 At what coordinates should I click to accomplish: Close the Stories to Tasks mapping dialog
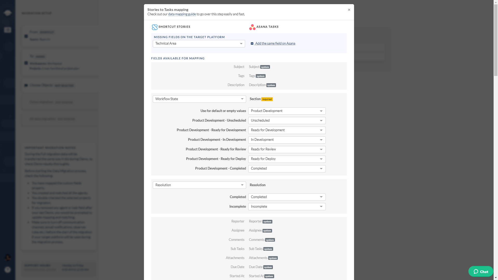[349, 10]
